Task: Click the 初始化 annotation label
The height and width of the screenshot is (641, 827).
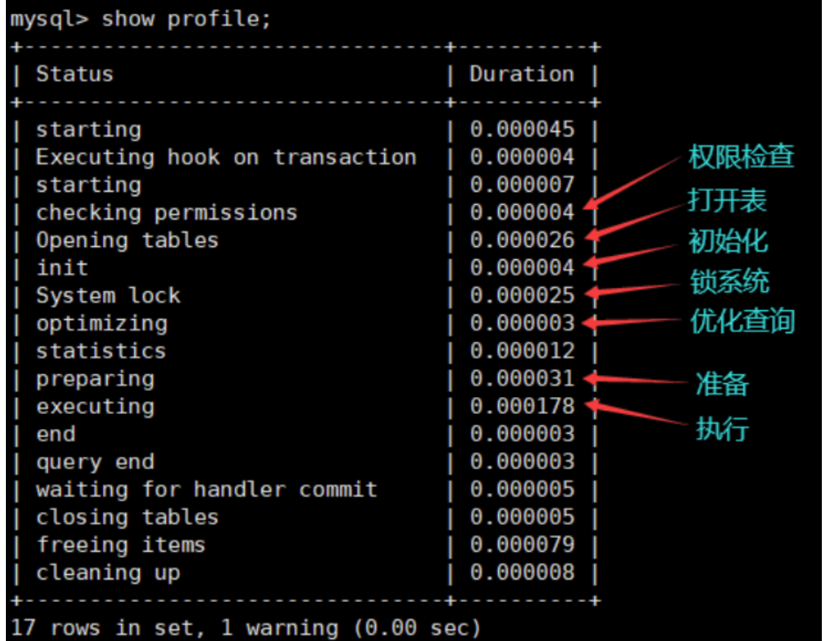Action: 728,242
